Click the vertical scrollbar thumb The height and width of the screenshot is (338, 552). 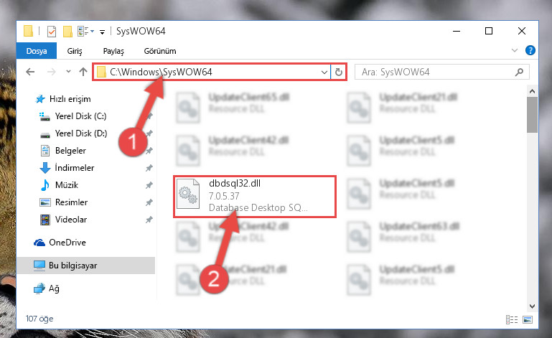[x=532, y=115]
